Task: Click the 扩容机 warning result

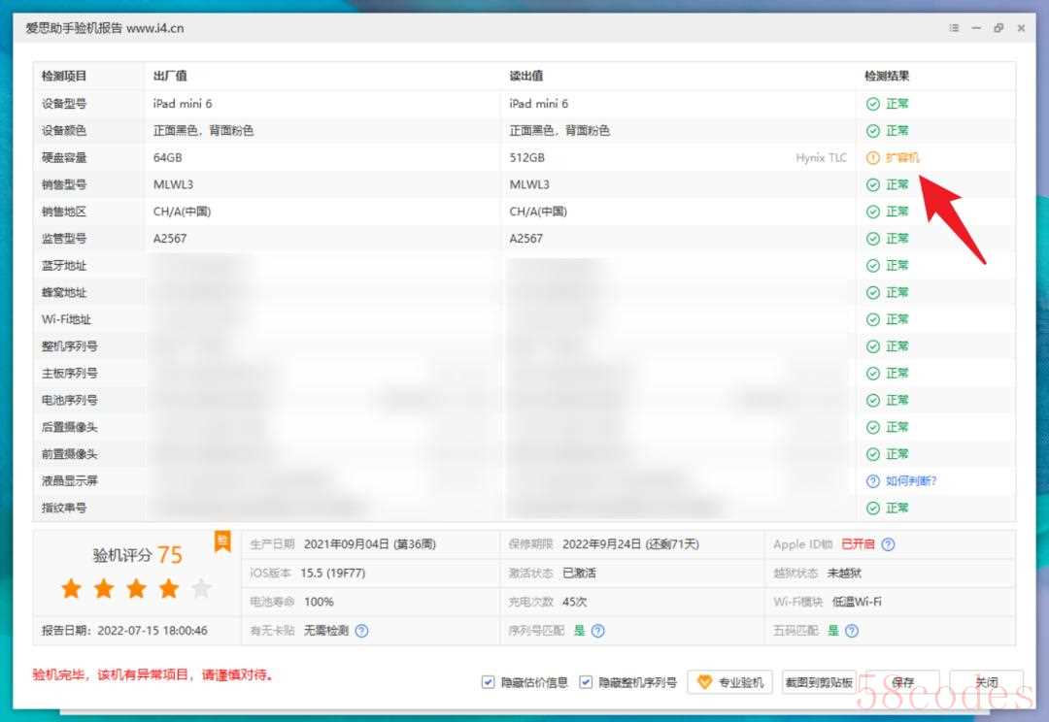Action: coord(902,158)
